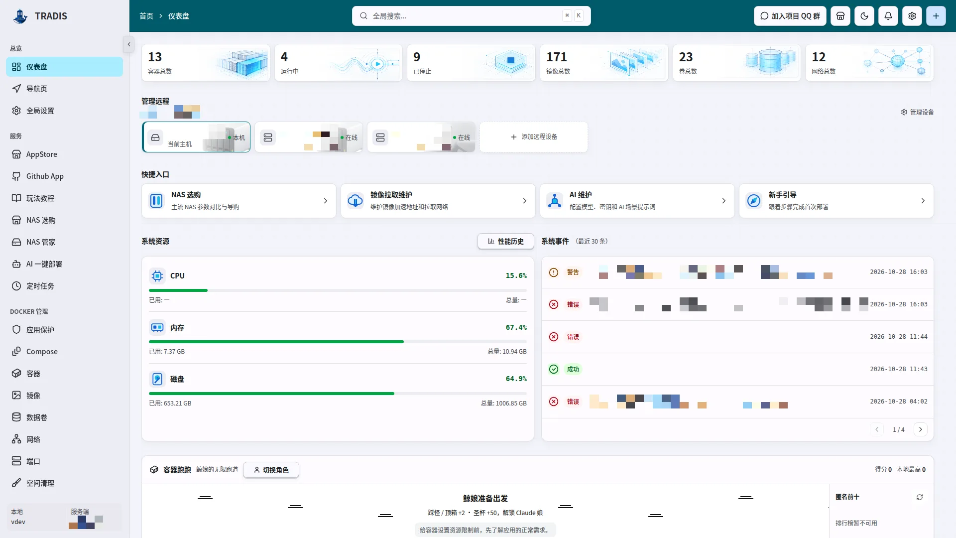
Task: Open settings gear in top bar
Action: click(x=912, y=16)
